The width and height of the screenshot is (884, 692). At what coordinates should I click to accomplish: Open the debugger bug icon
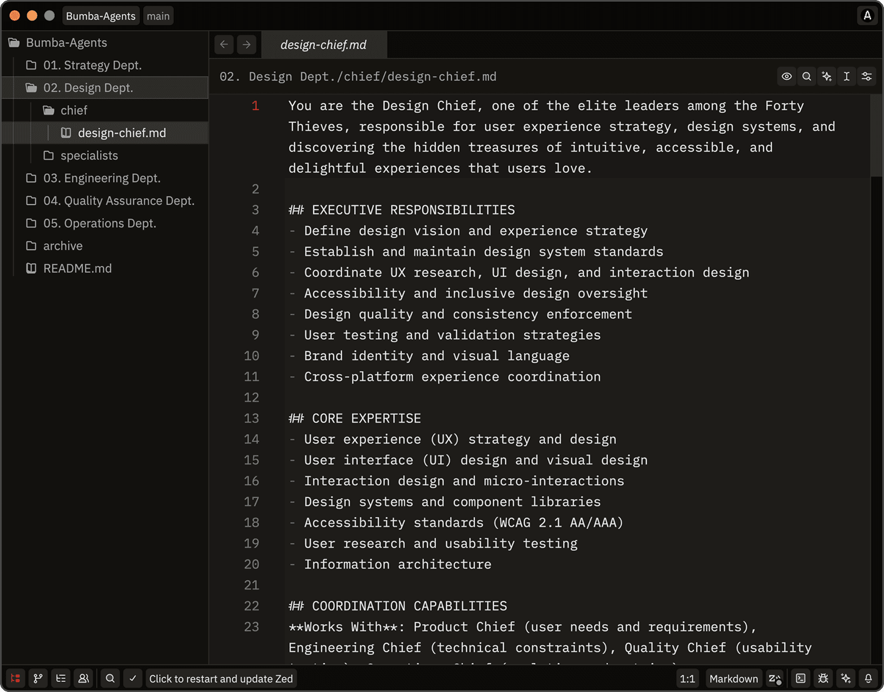(x=823, y=678)
